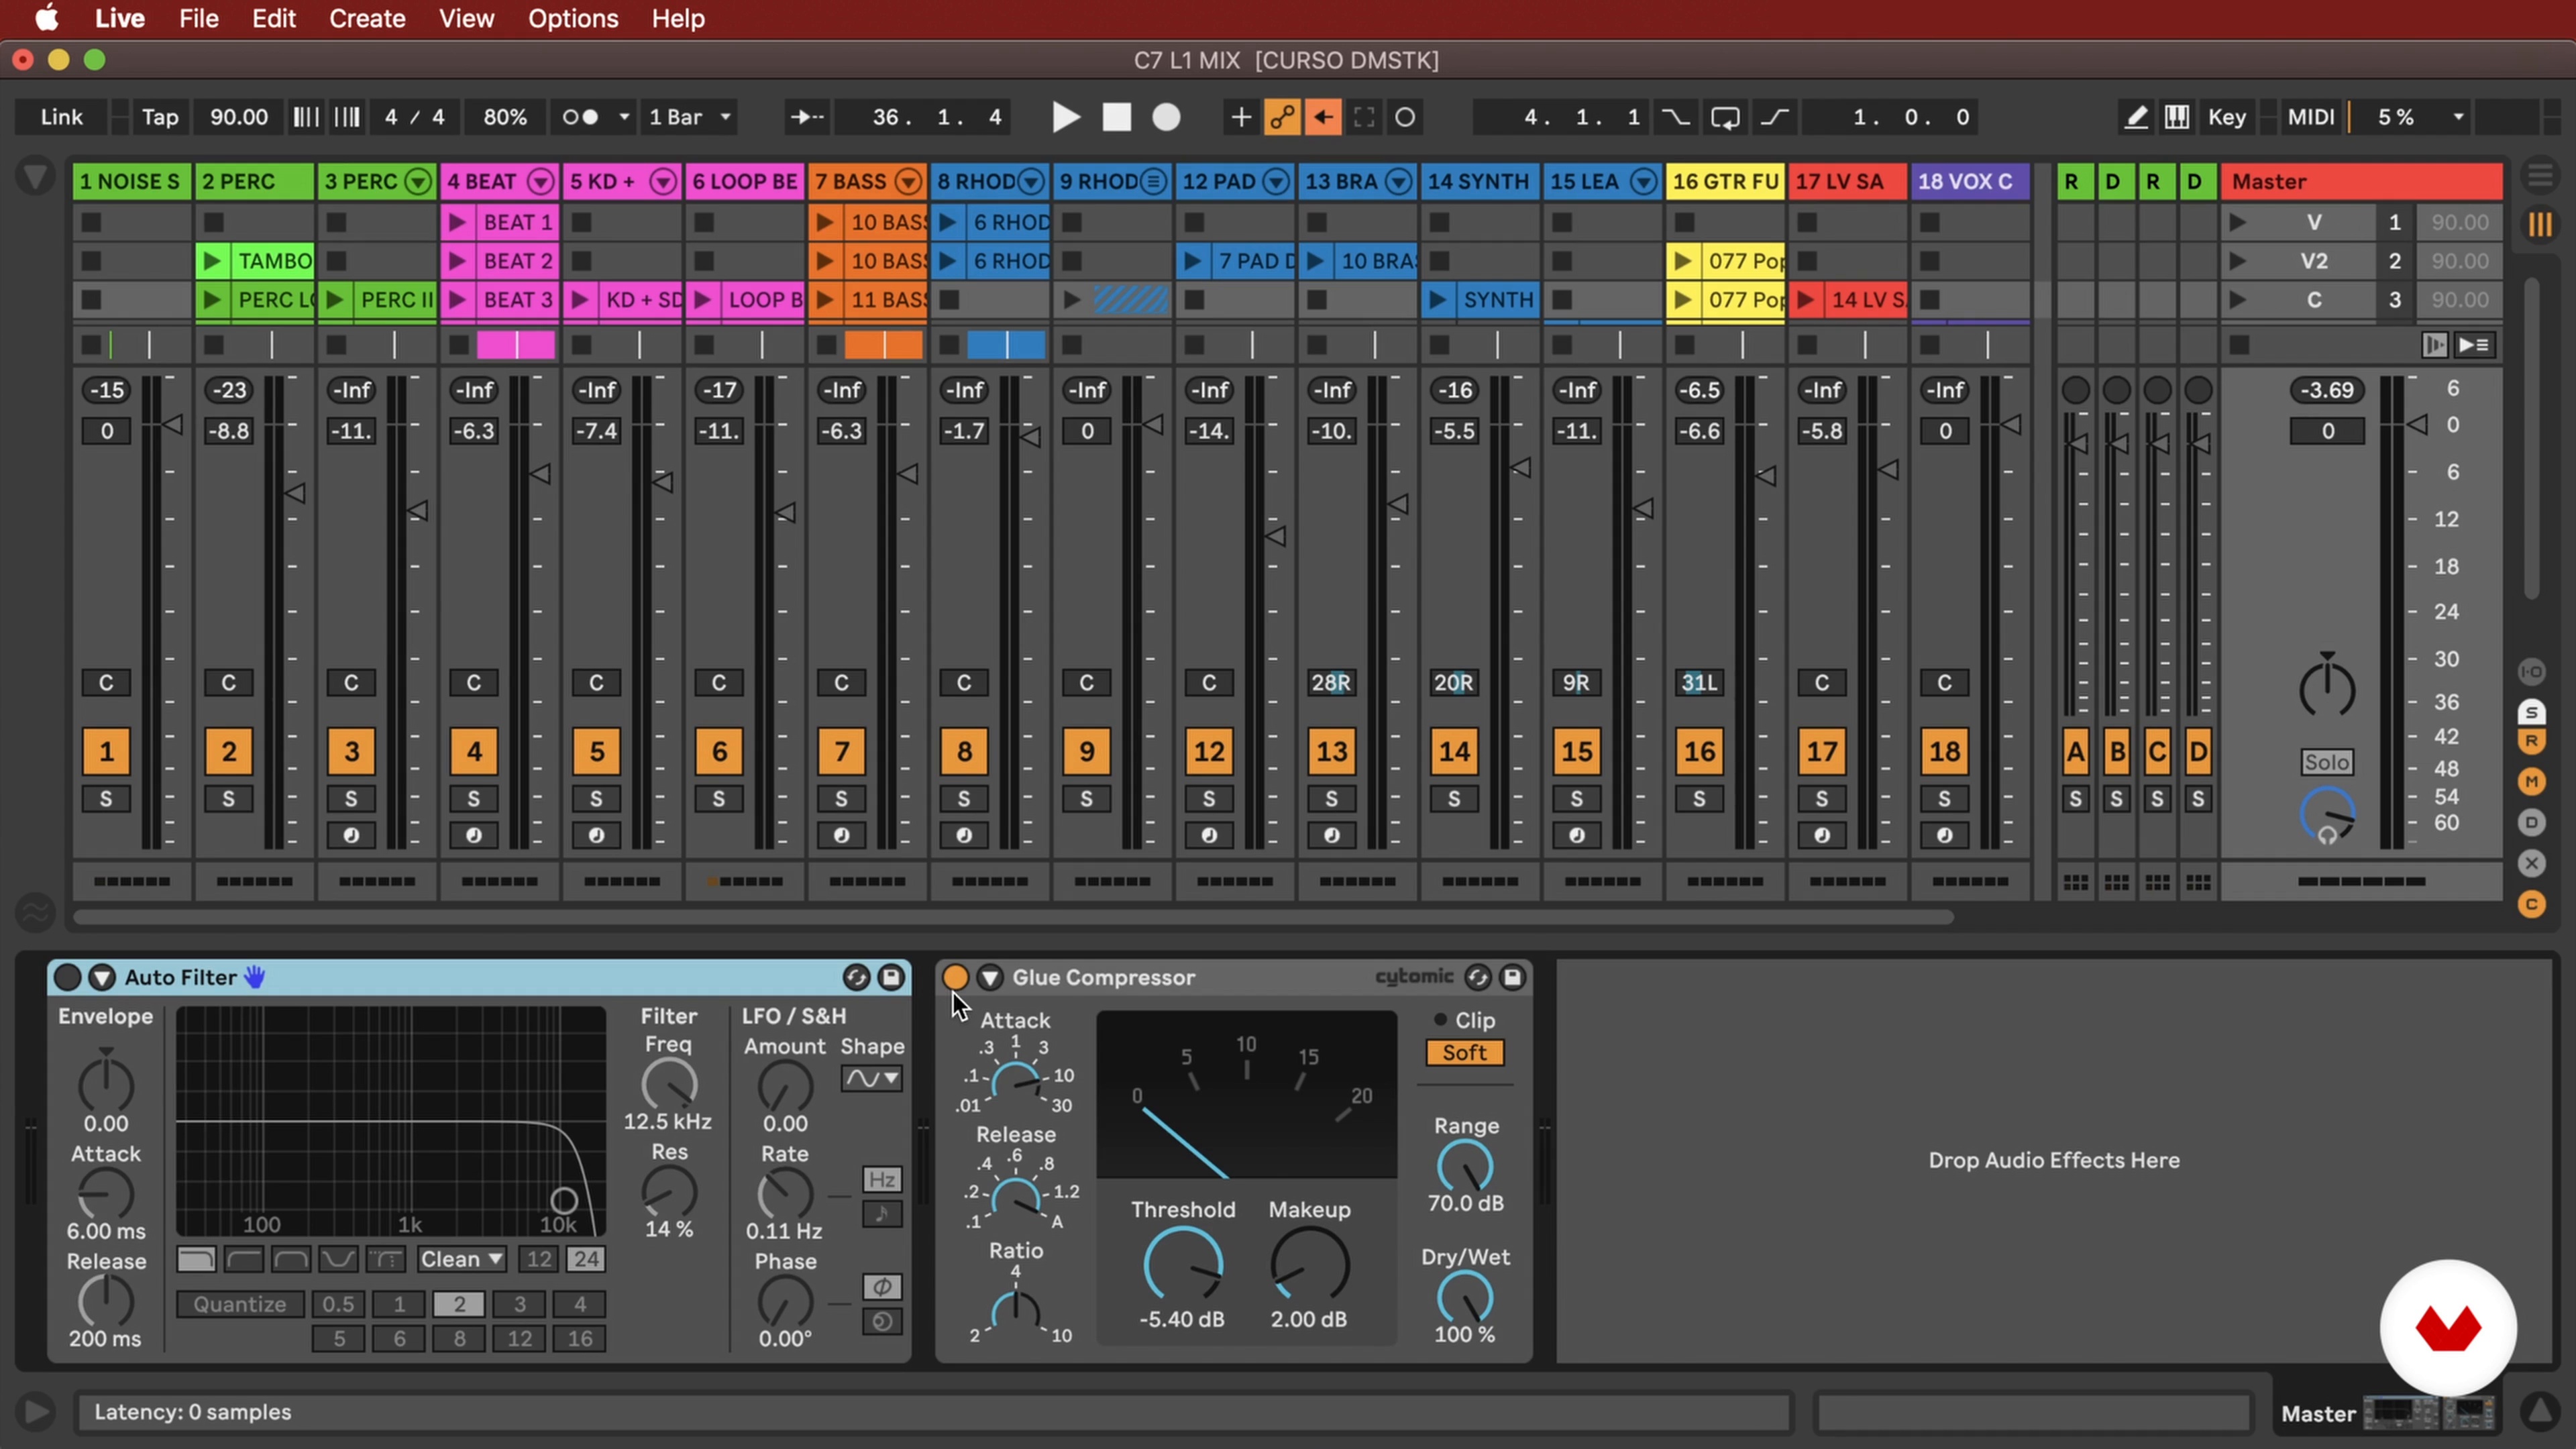This screenshot has height=1449, width=2576.
Task: Solo track 14 SYNTH
Action: tap(1454, 799)
